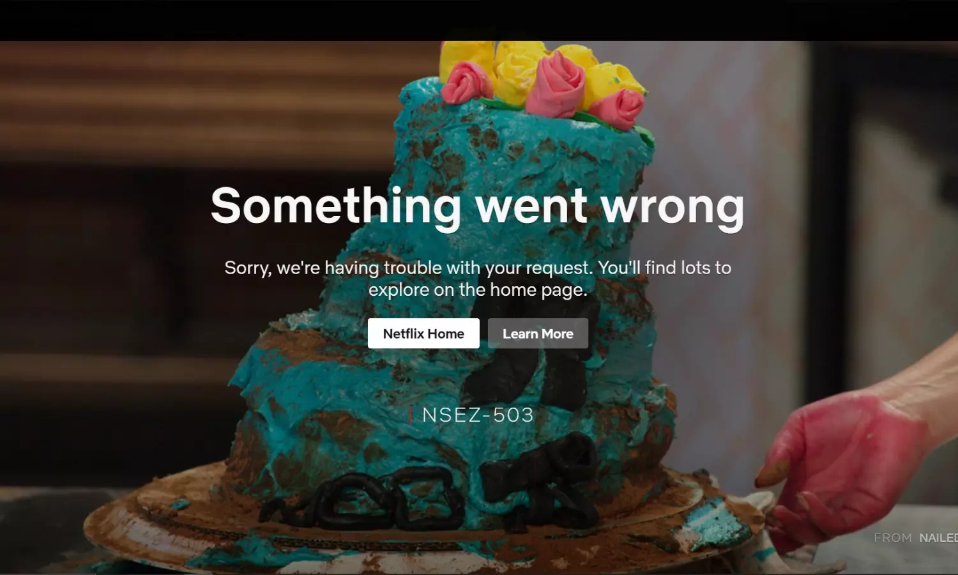Screen dimensions: 958x575
Task: Click the "explore on the home page" text
Action: 478,290
